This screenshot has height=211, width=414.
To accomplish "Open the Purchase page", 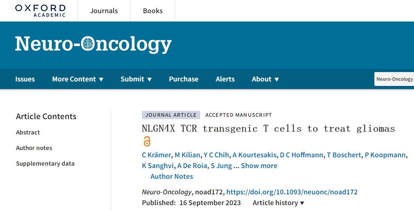I will 184,79.
